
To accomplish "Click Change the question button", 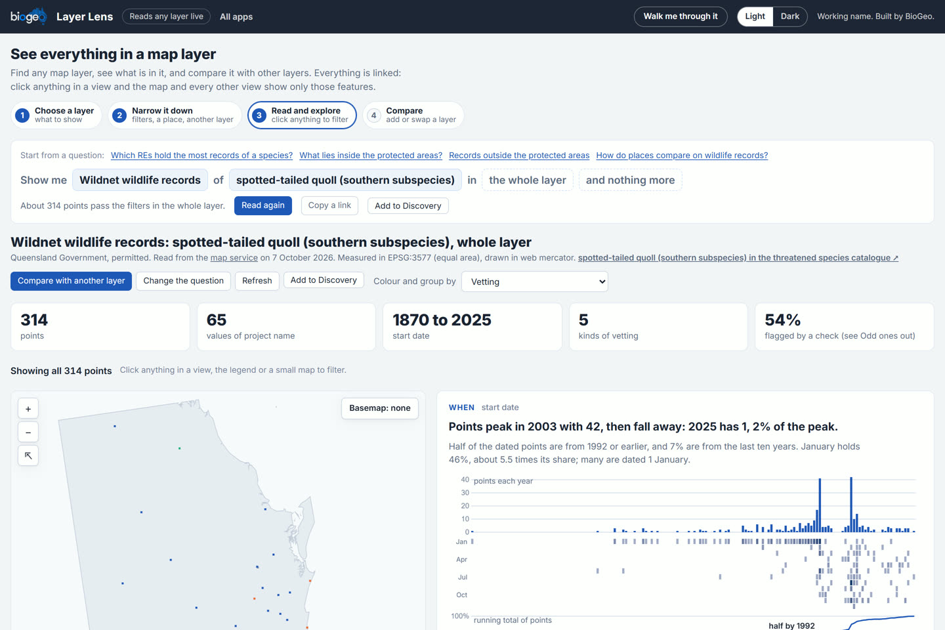I will click(x=184, y=281).
